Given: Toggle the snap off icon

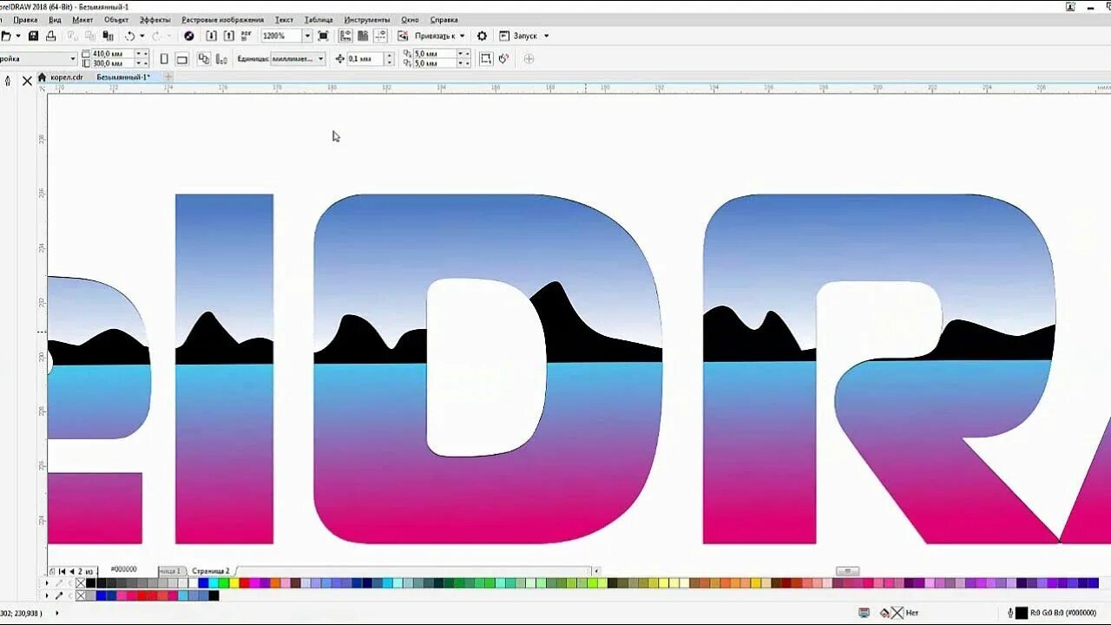Looking at the screenshot, I should tap(404, 36).
